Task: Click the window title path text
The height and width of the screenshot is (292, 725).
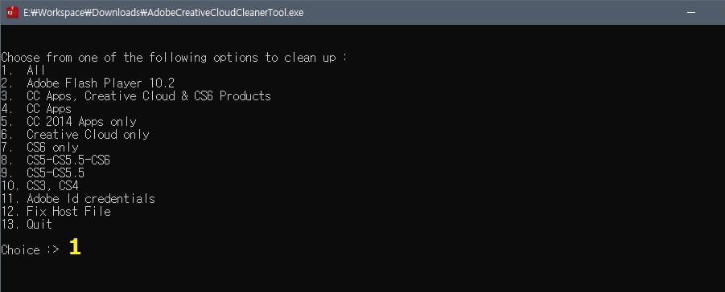Action: point(163,13)
